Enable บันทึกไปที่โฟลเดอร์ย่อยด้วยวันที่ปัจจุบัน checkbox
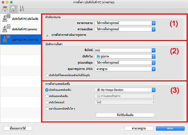Viewport: 188px width, 135px height. [x=47, y=76]
